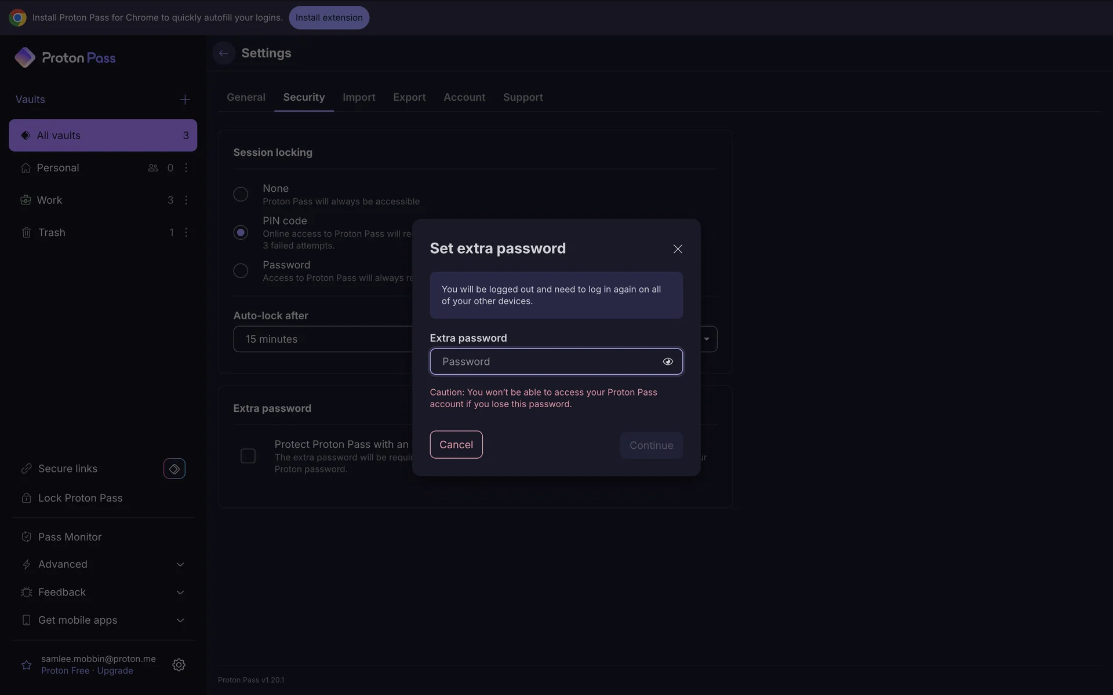The width and height of the screenshot is (1113, 695).
Task: Tick the Protect Proton Pass extra password checkbox
Action: pos(248,456)
